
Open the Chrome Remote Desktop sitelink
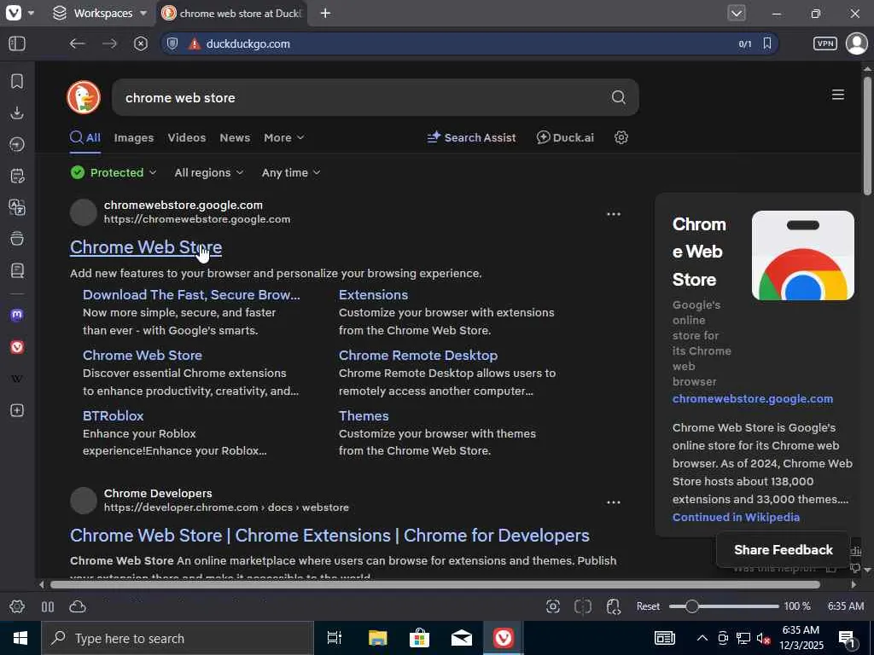418,356
